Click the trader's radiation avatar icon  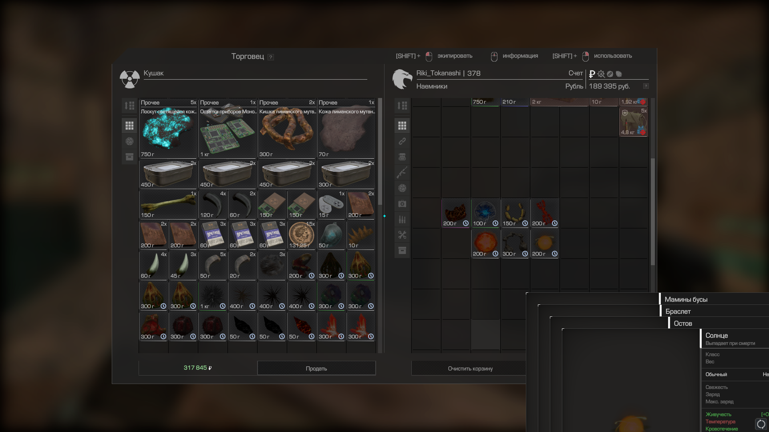[x=129, y=79]
